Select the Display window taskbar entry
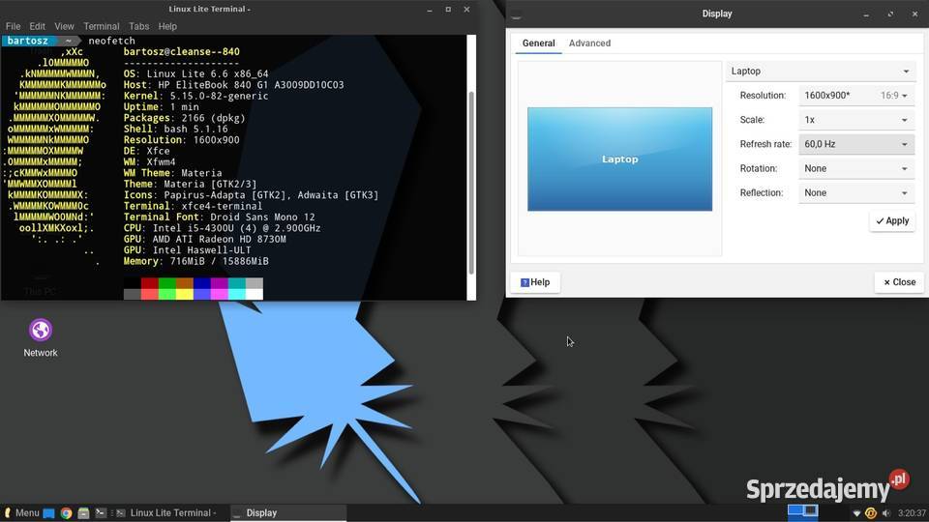Viewport: 929px width, 522px height. pyautogui.click(x=288, y=513)
